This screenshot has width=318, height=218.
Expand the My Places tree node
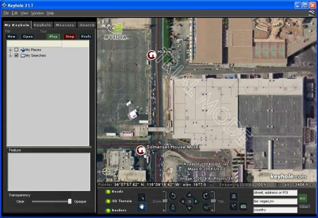10,50
